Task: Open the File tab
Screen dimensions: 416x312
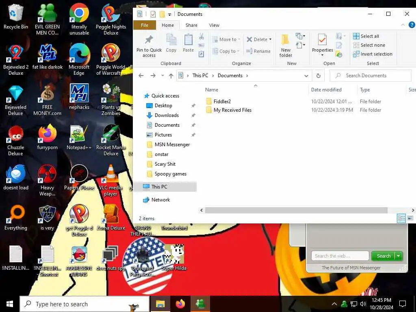Action: [145, 25]
